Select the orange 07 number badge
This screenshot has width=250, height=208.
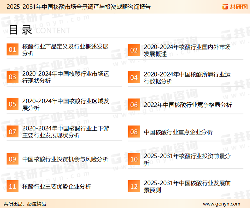12,131
